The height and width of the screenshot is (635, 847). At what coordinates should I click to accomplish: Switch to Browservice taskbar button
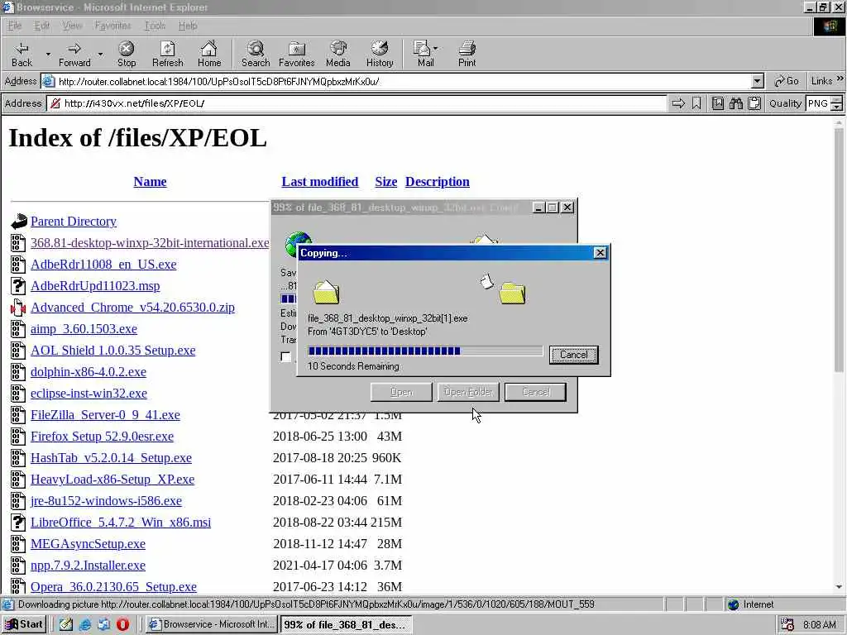[213, 624]
